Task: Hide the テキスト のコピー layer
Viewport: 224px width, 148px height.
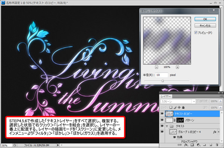Action: pos(162,114)
